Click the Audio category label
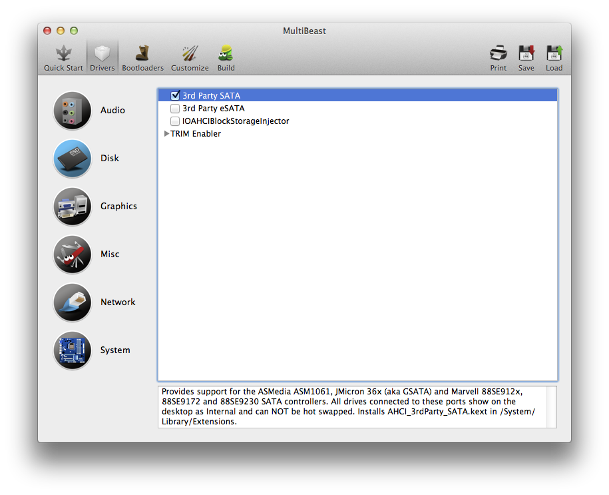The height and width of the screenshot is (495, 609). (x=112, y=111)
